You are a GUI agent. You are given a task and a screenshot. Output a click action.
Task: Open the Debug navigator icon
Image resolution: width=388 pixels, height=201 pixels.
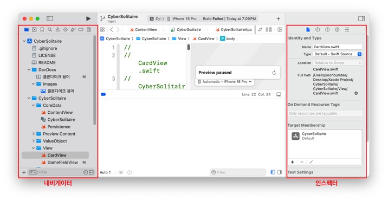tap(73, 29)
